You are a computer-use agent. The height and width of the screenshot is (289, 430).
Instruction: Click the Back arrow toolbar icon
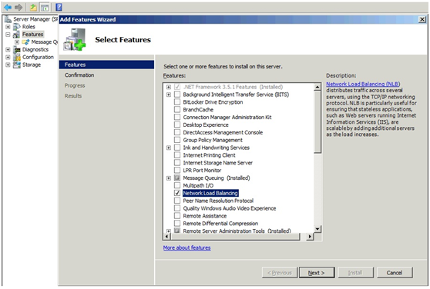[x=8, y=7]
